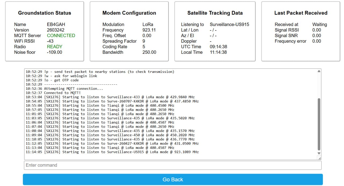This screenshot has height=186, width=344.
Task: Click the Noise floor value -109.00
Action: tap(55, 52)
